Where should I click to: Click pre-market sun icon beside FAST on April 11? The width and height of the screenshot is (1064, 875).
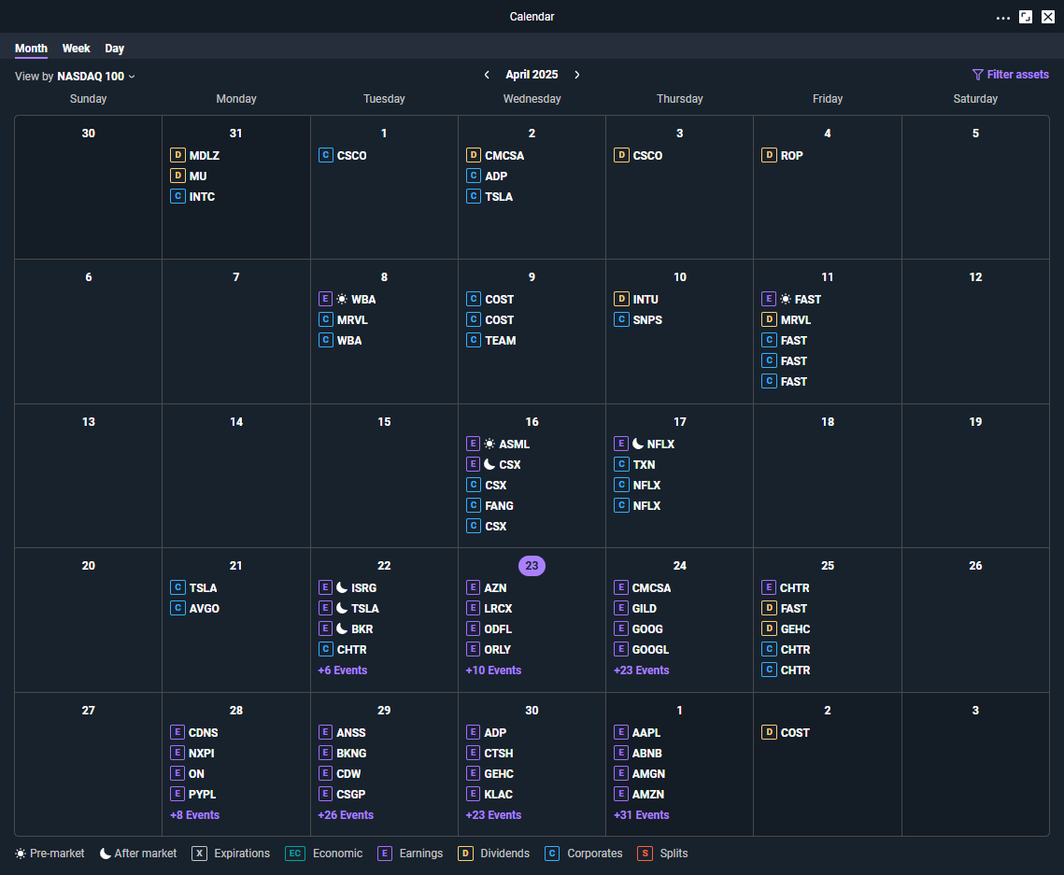click(x=785, y=299)
